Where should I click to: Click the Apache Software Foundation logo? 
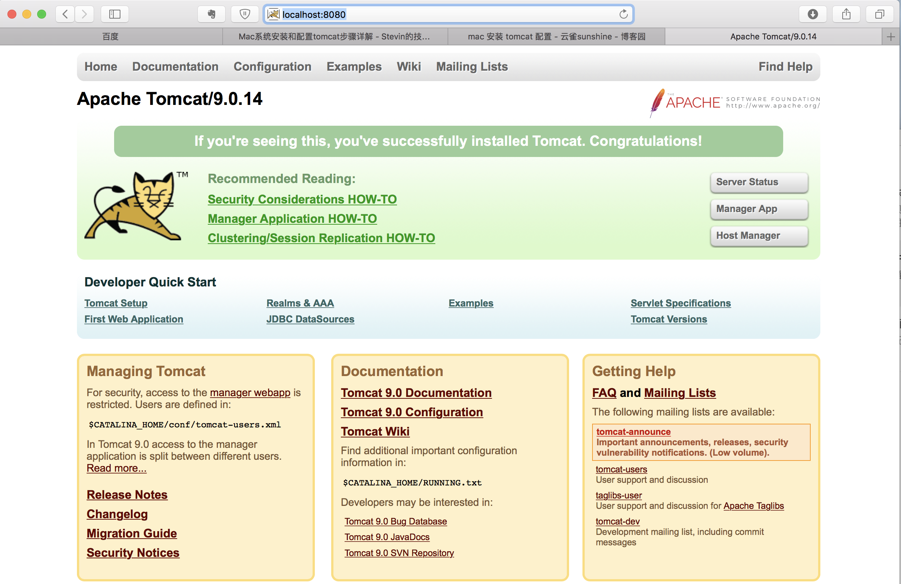pos(734,103)
